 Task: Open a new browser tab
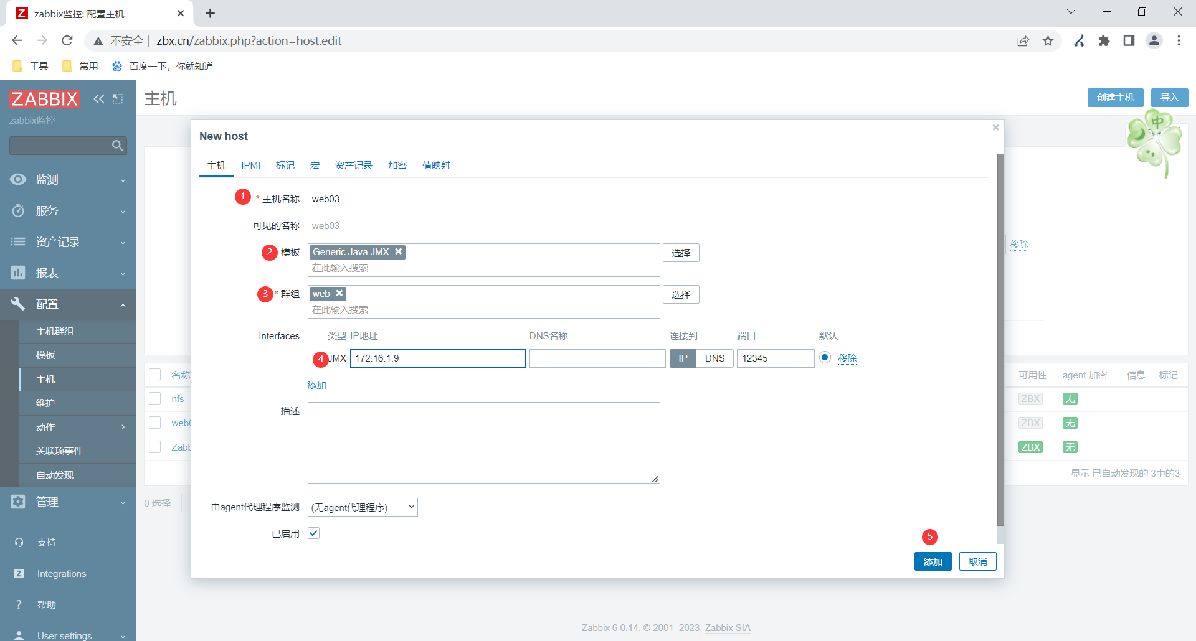click(211, 13)
